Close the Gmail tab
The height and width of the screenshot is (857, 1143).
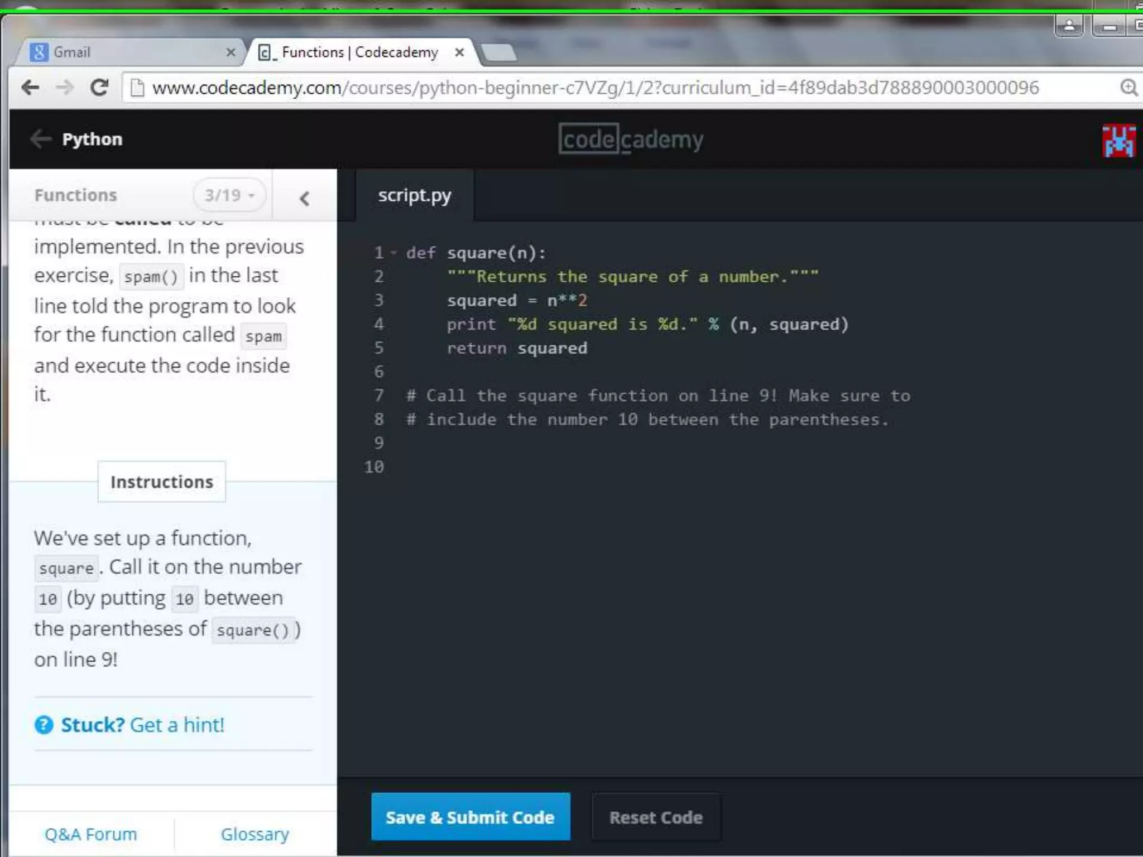[x=230, y=52]
